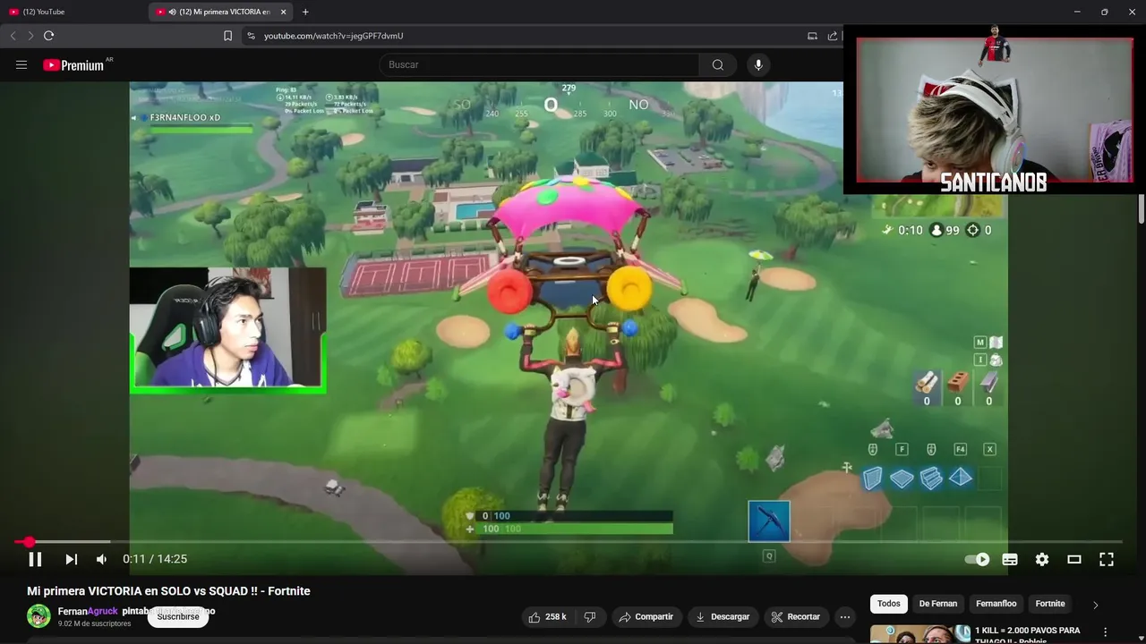This screenshot has height=644, width=1146.
Task: Select the Fortnite filter chip
Action: [1050, 604]
